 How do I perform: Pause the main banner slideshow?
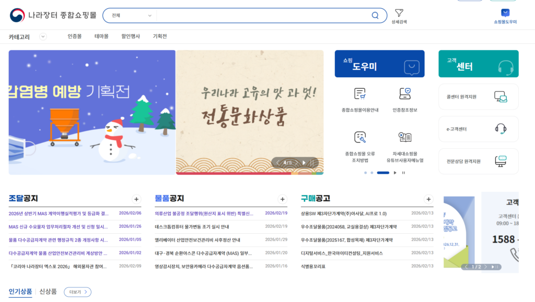pos(312,163)
